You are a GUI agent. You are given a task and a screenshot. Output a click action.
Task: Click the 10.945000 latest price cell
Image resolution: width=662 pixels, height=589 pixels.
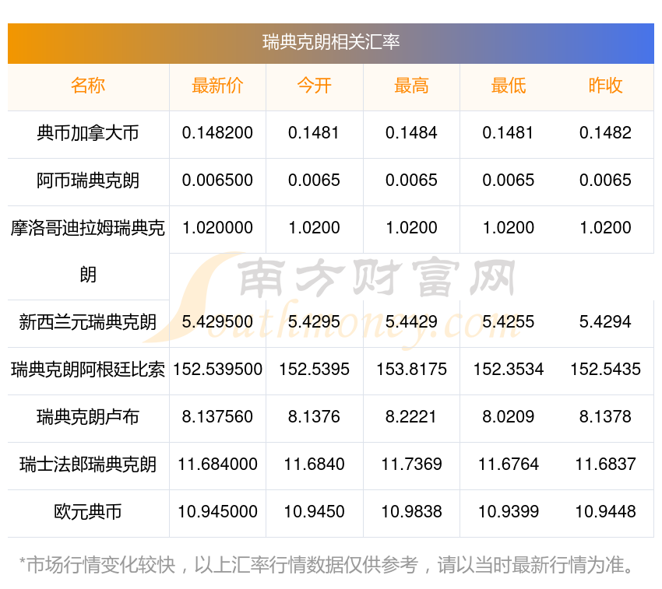[x=217, y=512]
